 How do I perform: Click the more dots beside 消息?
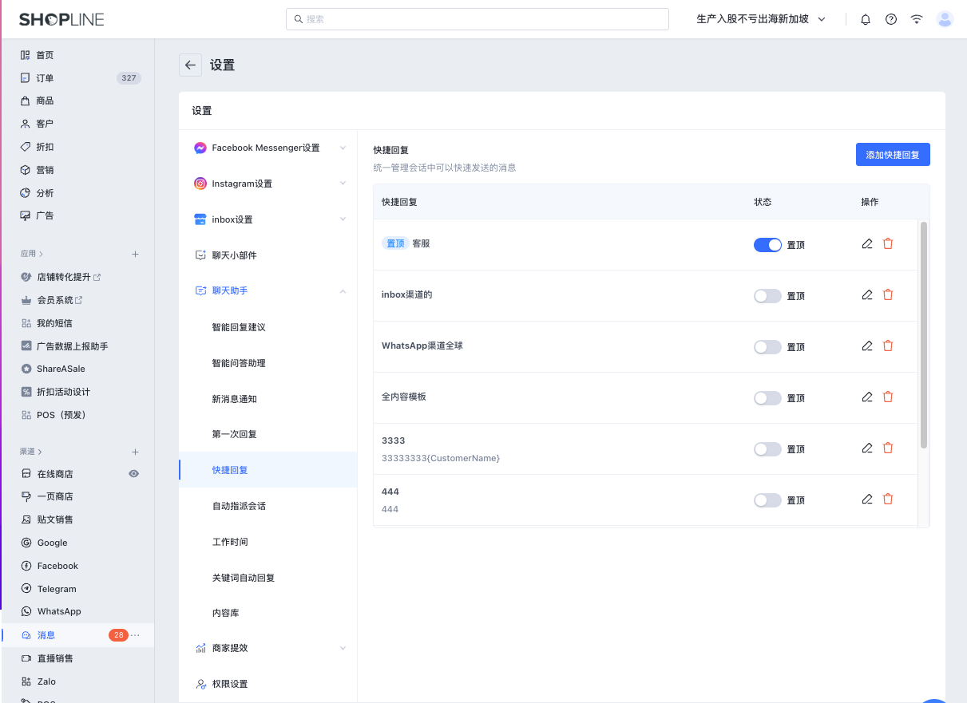136,635
